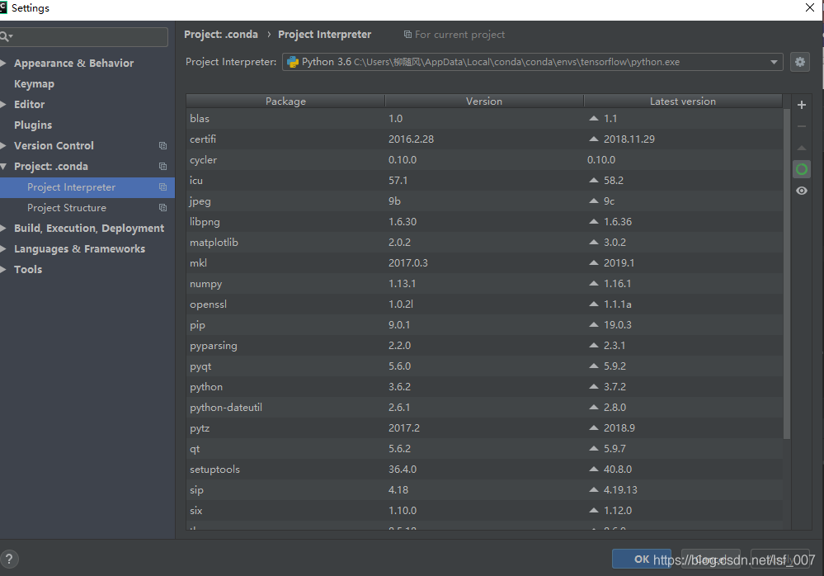
Task: Sort by the Package column header
Action: [x=285, y=101]
